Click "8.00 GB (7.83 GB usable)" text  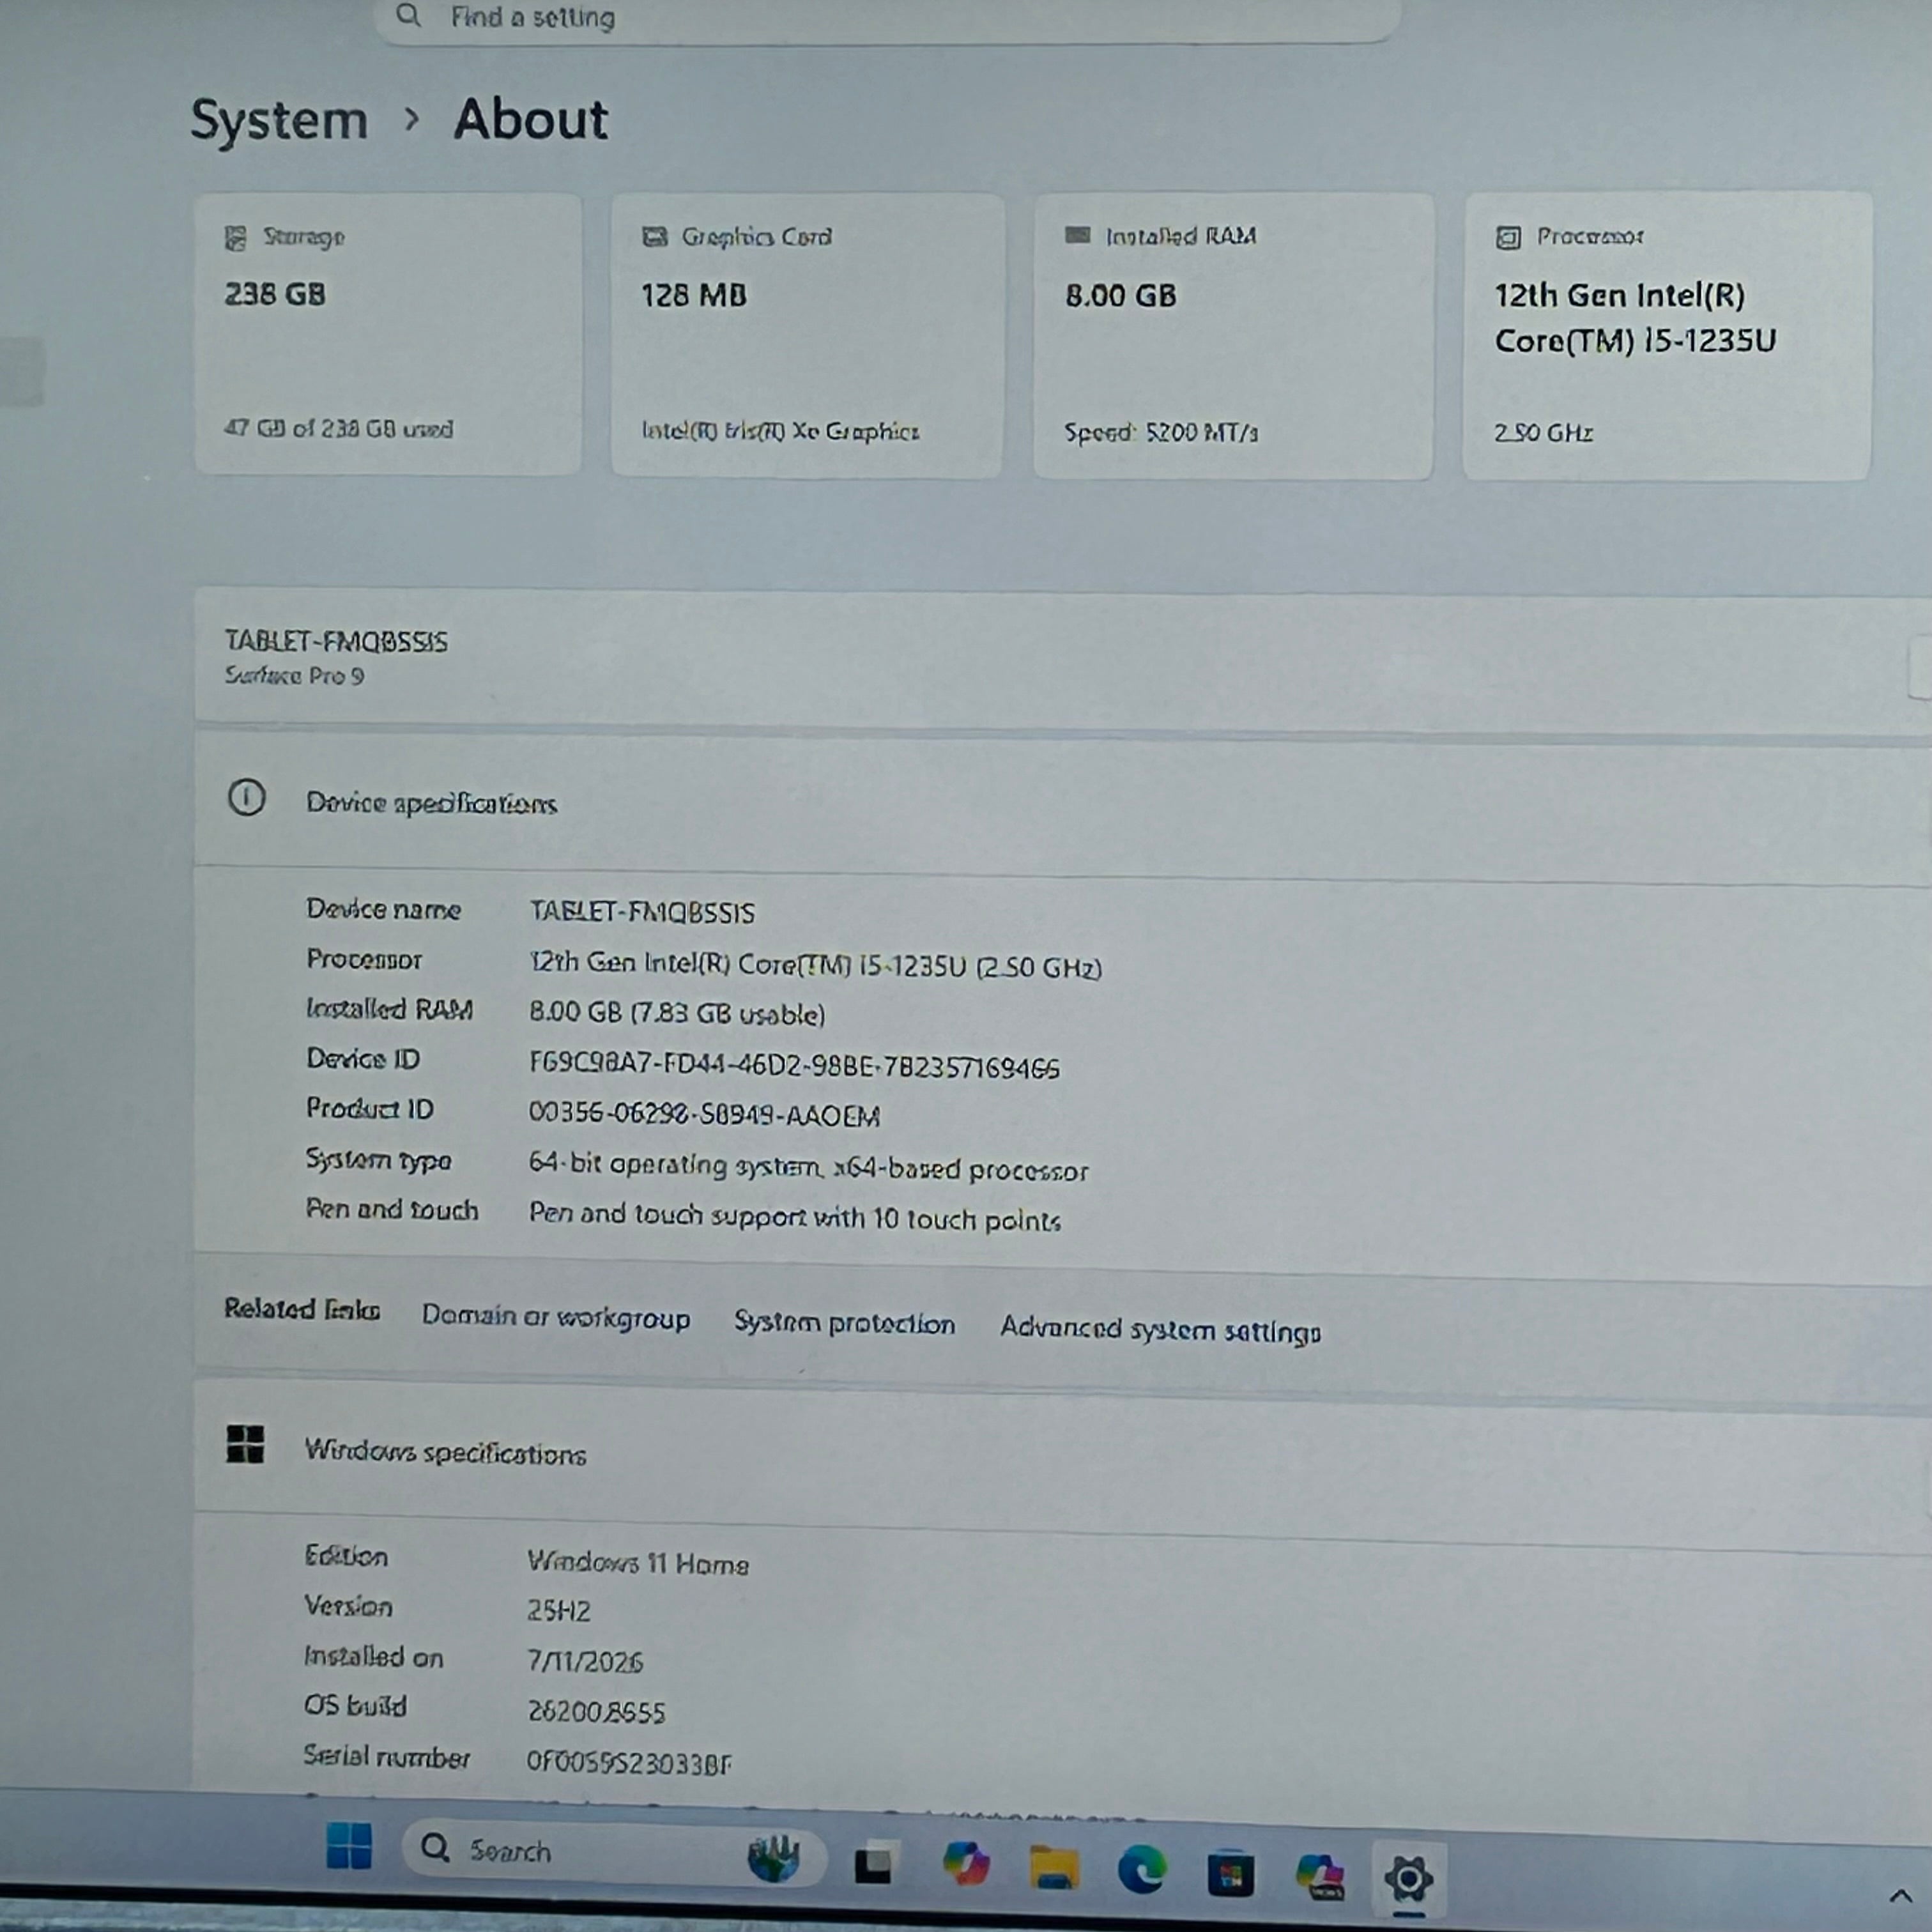point(677,1013)
